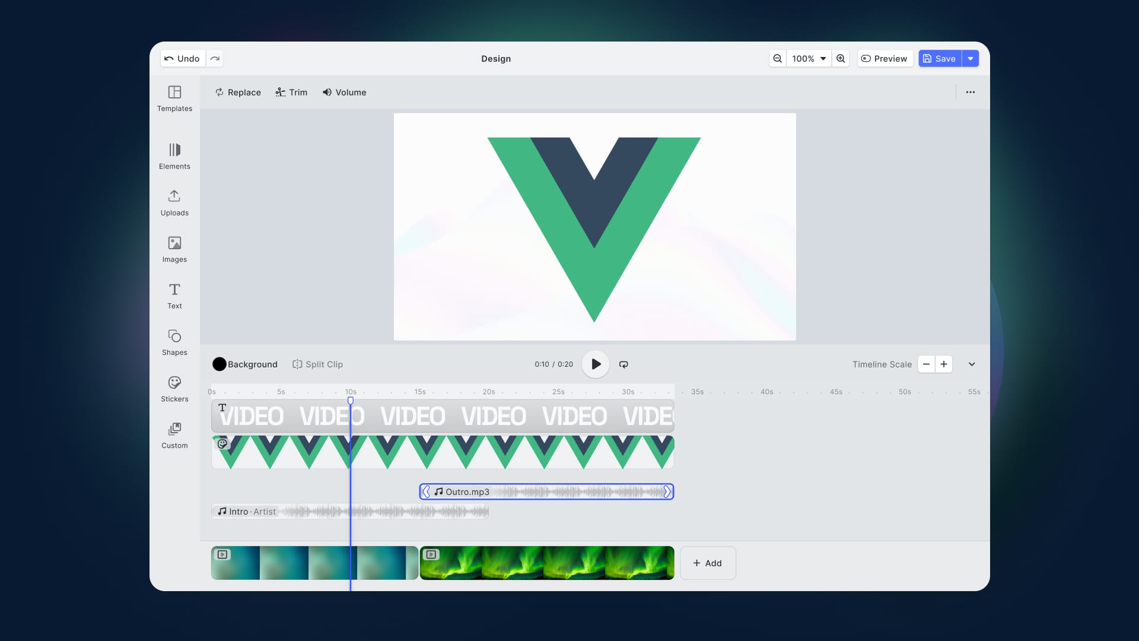1139x641 pixels.
Task: Click the 15s mark on the ruler
Action: (420, 392)
